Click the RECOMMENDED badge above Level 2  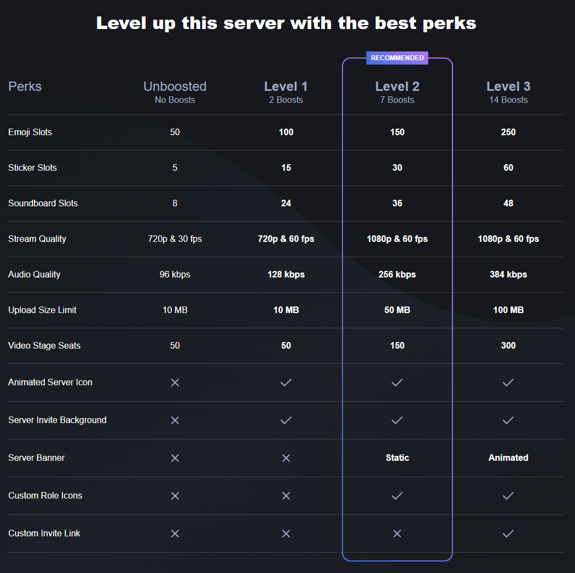[x=397, y=58]
